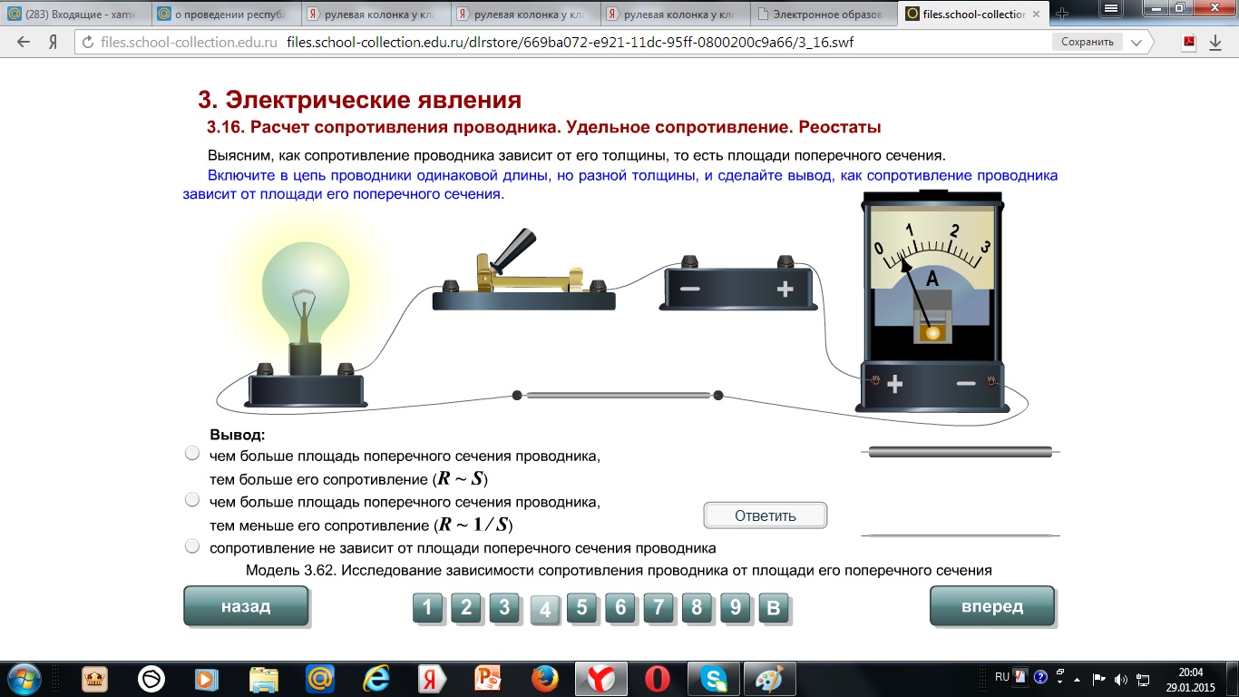This screenshot has height=697, width=1239.
Task: Click the Yandex "Я" home icon
Action: (x=54, y=42)
